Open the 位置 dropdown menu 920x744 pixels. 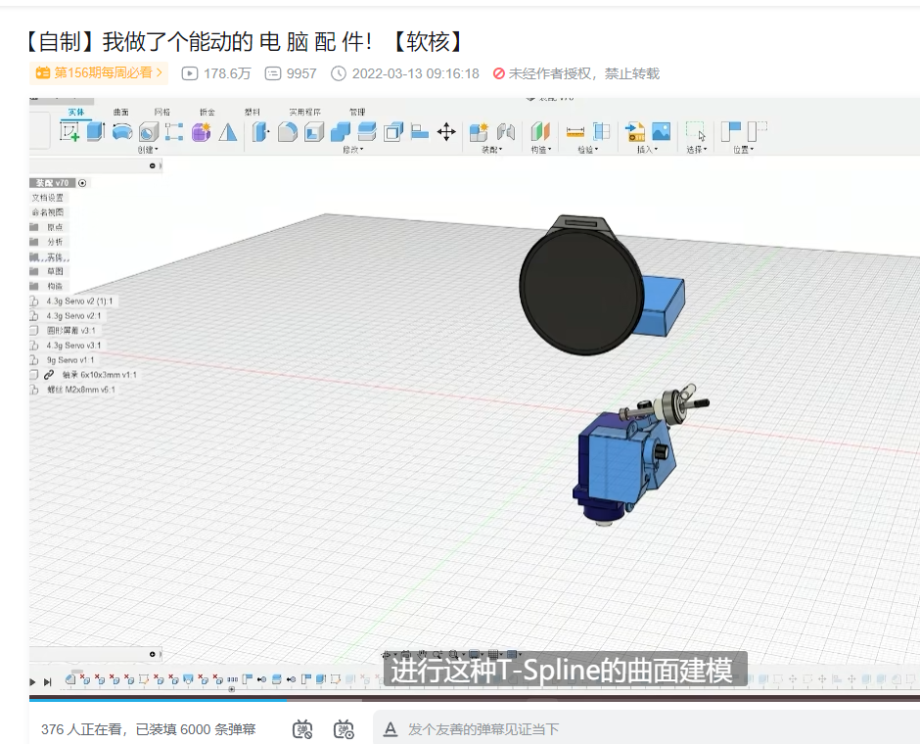[744, 150]
